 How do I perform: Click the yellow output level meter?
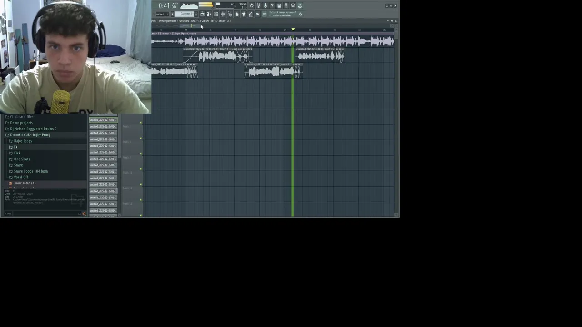[x=206, y=5]
